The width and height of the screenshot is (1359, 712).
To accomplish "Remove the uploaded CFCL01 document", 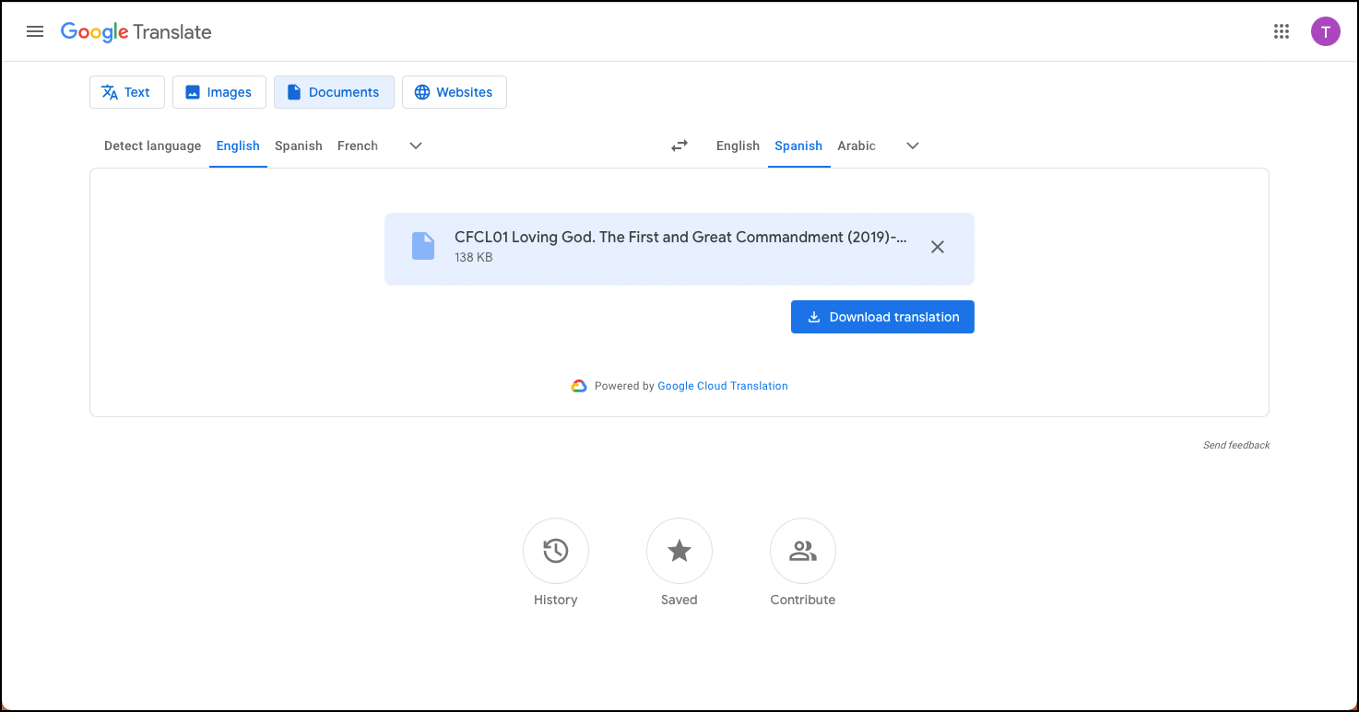I will pos(938,247).
